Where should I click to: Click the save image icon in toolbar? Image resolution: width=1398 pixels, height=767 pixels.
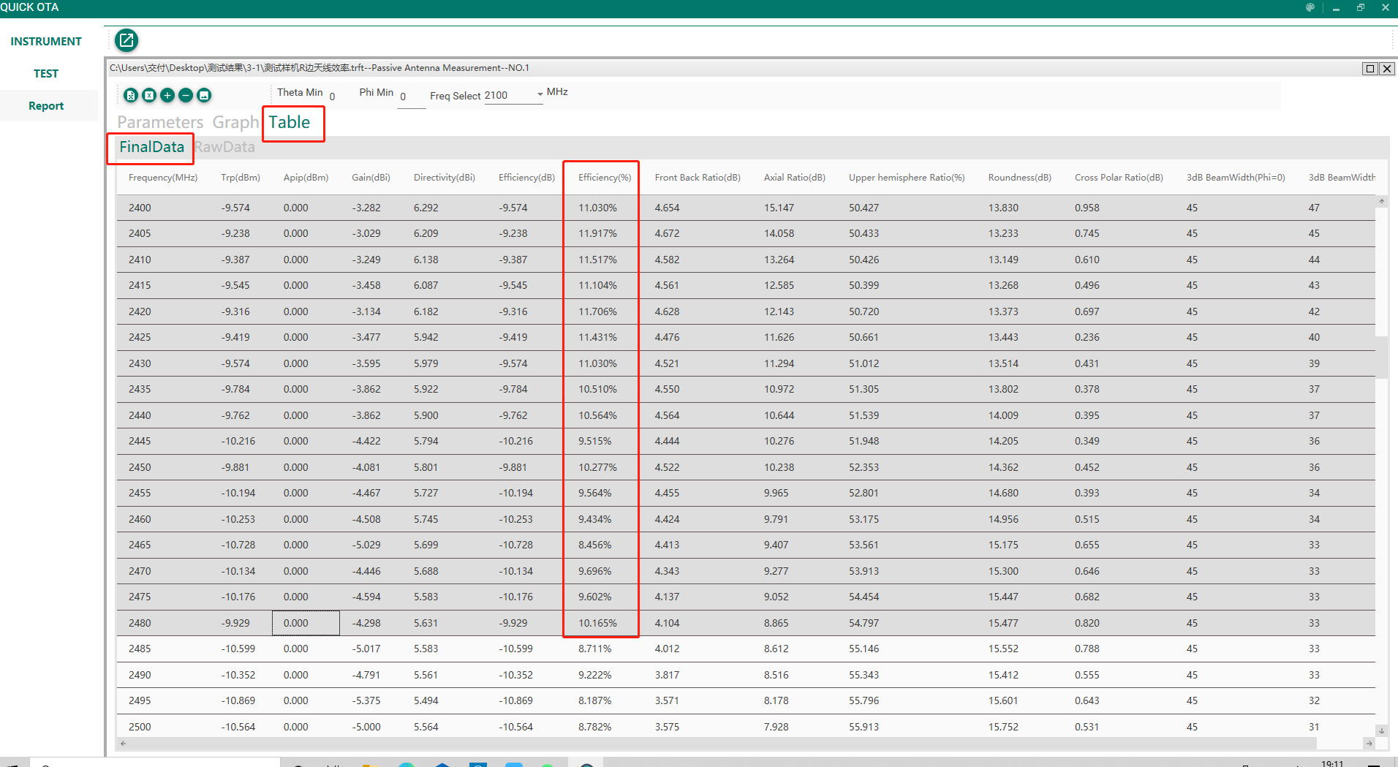[204, 95]
